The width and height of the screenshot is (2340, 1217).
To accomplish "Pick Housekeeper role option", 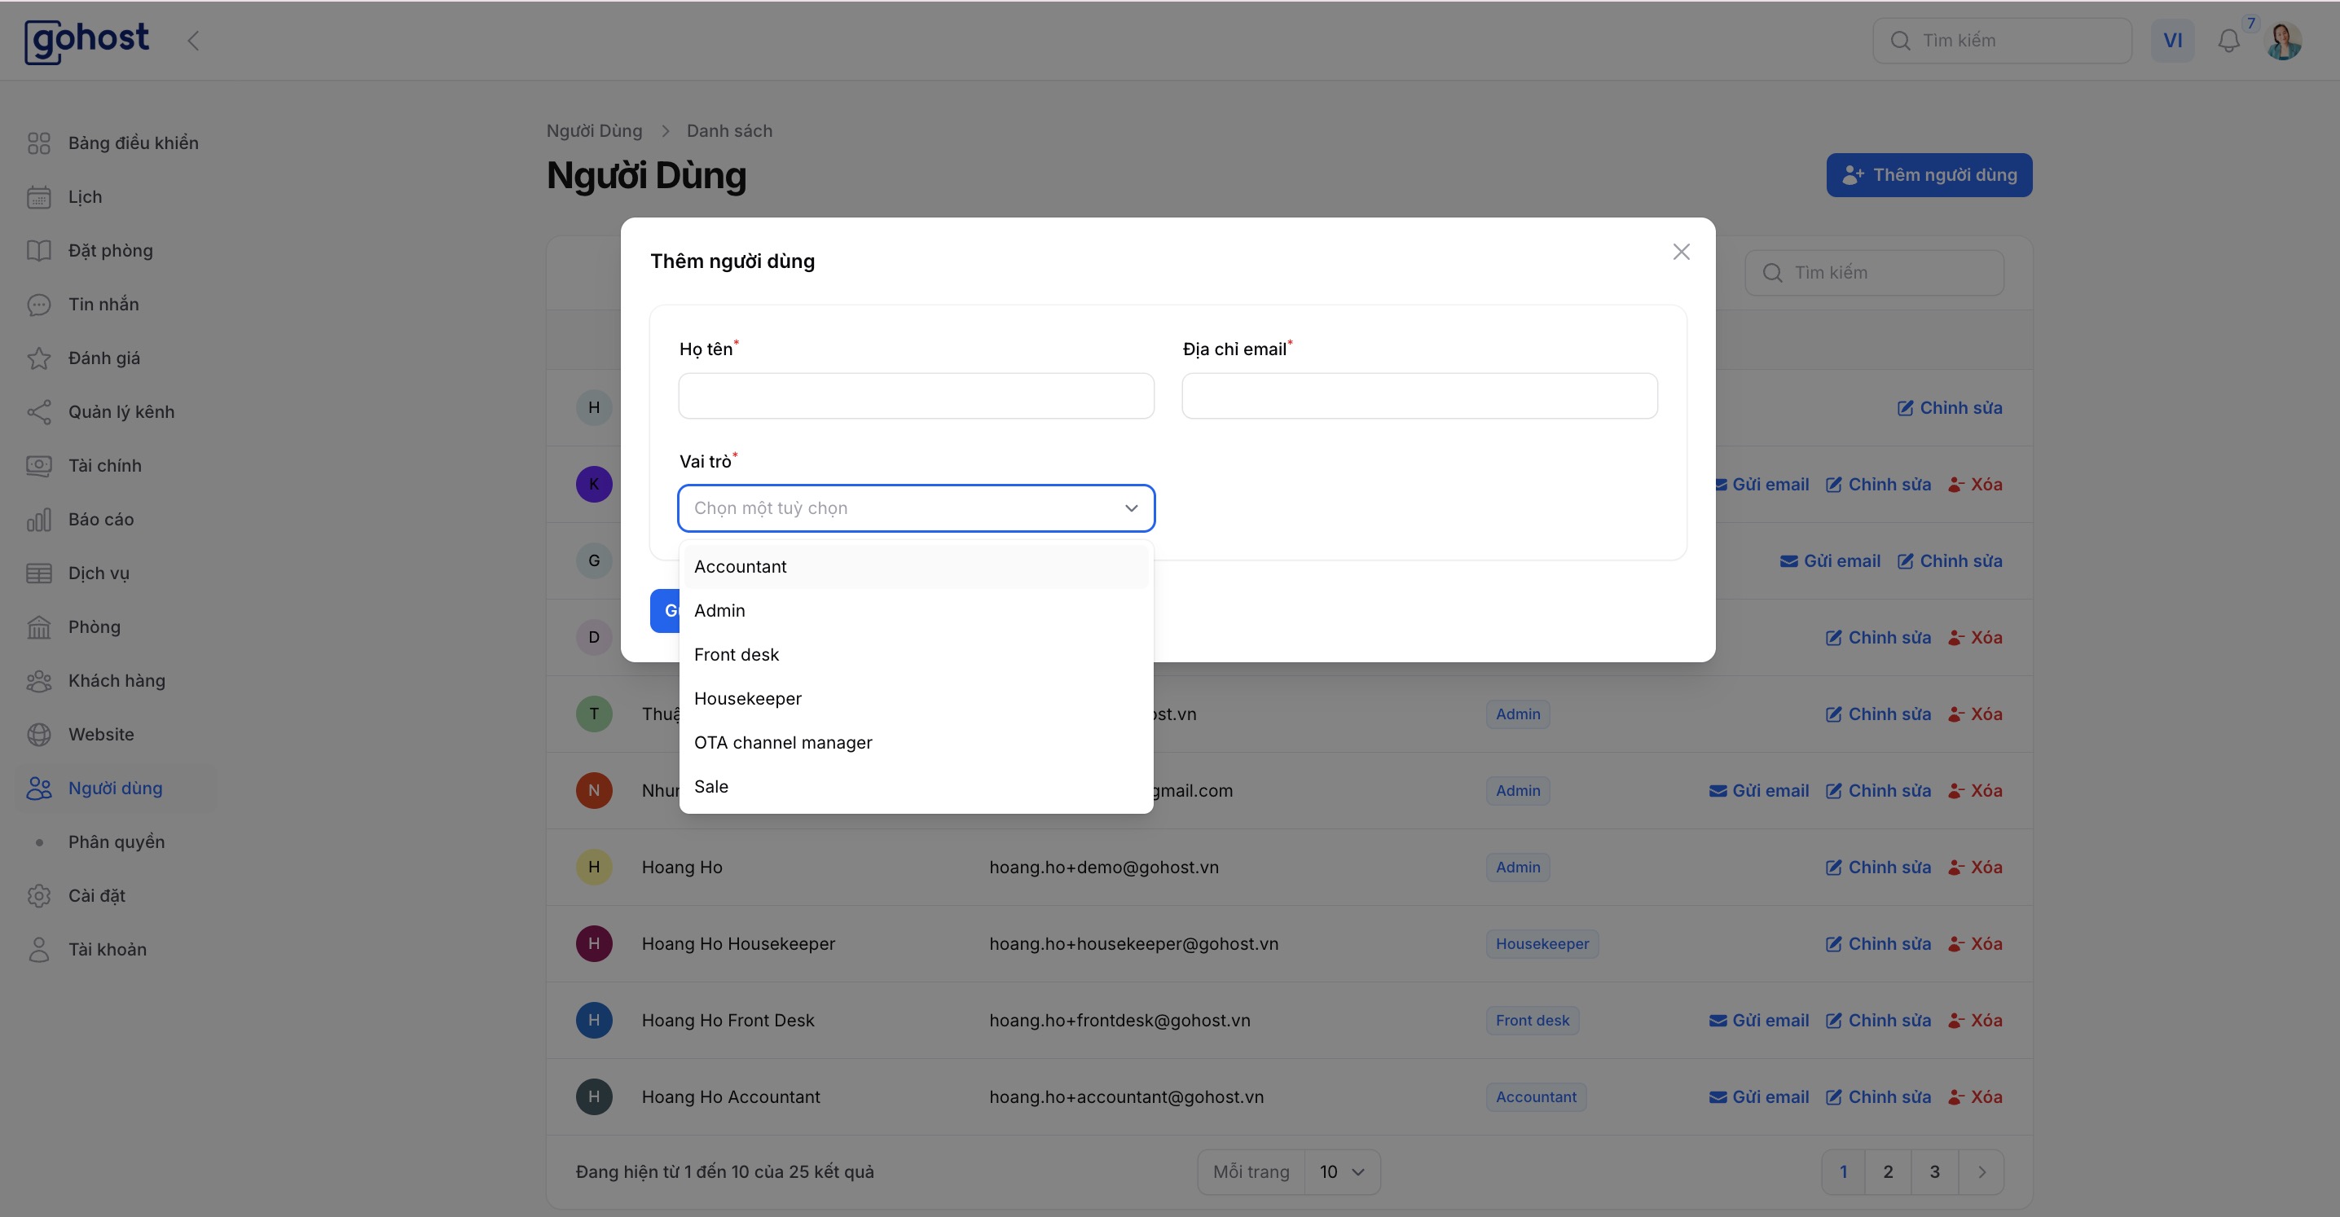I will click(x=916, y=698).
